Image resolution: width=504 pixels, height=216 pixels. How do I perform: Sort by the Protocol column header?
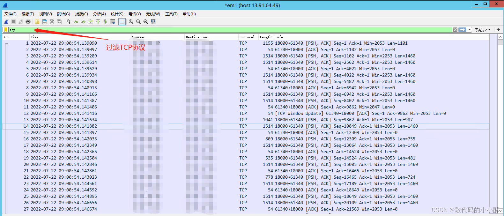point(248,37)
